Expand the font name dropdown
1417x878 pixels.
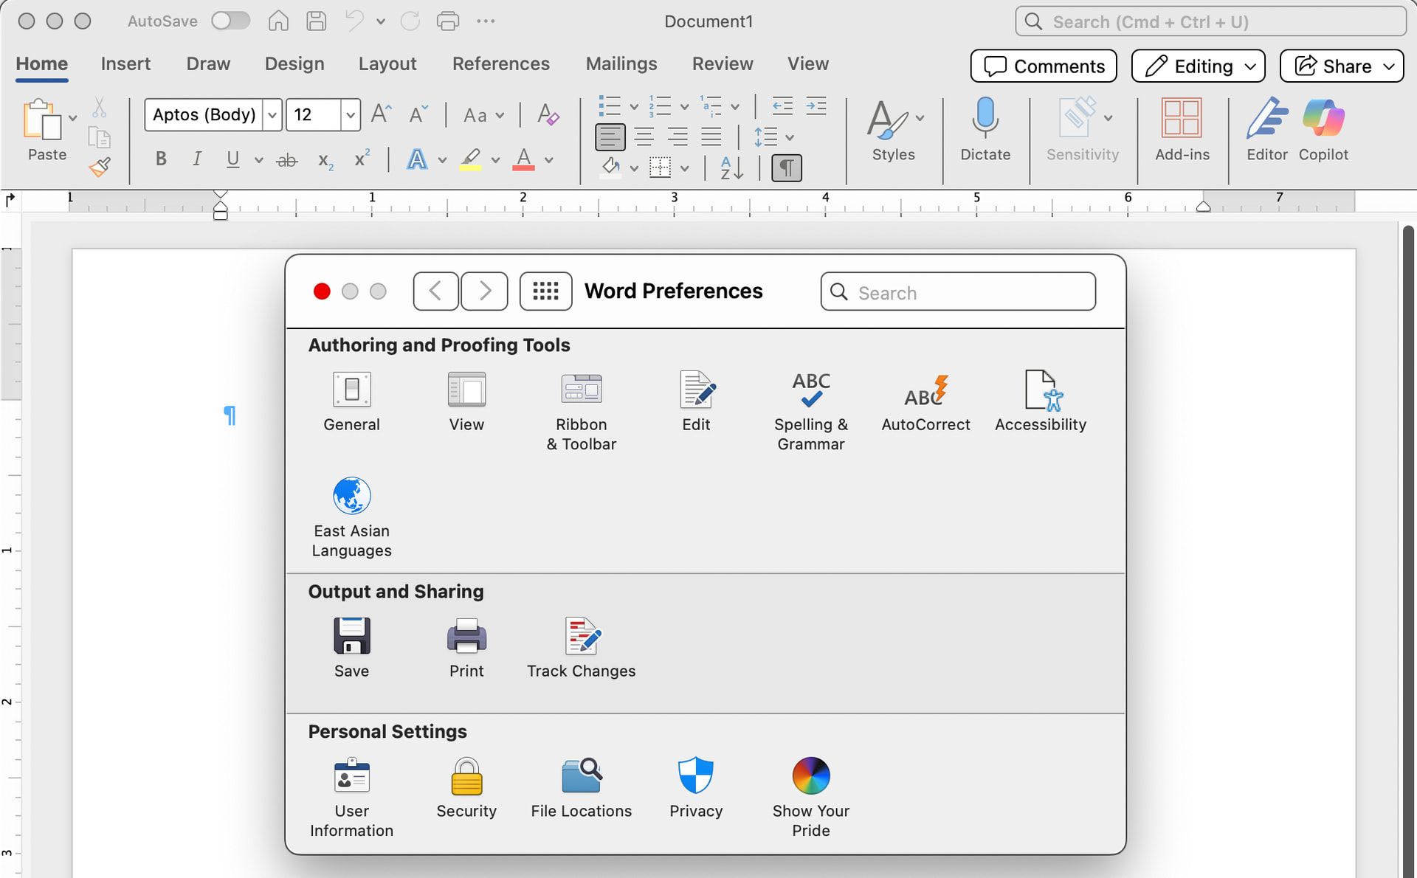272,115
